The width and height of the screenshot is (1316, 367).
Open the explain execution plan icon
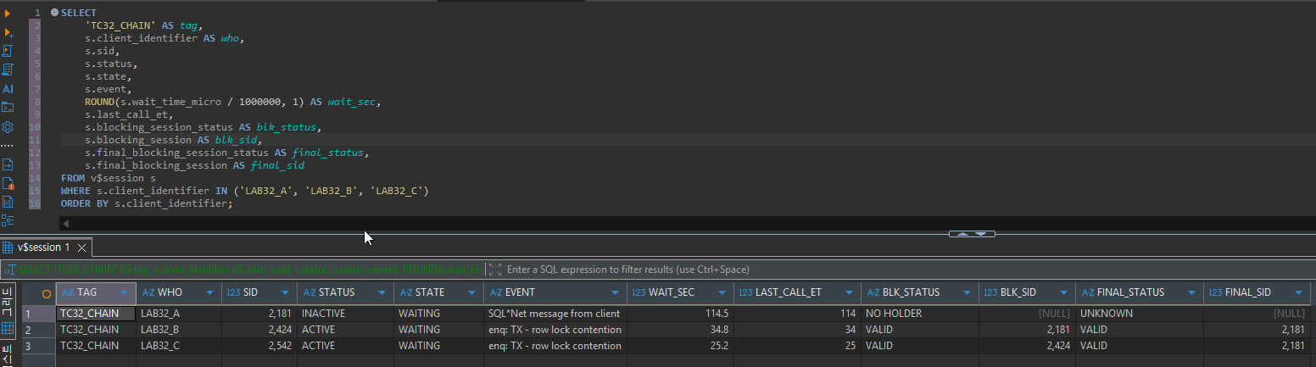(x=8, y=70)
